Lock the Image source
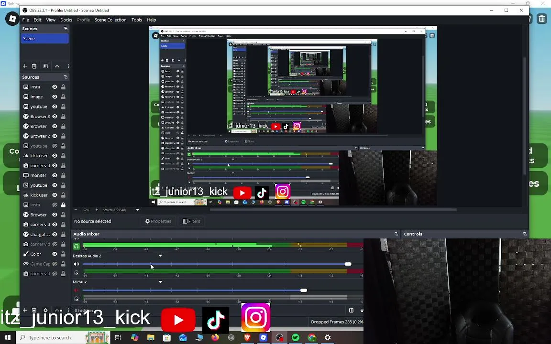The width and height of the screenshot is (551, 344). [x=63, y=97]
